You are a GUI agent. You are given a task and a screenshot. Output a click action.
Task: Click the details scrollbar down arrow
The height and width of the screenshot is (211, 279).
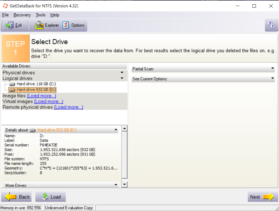click(x=125, y=185)
